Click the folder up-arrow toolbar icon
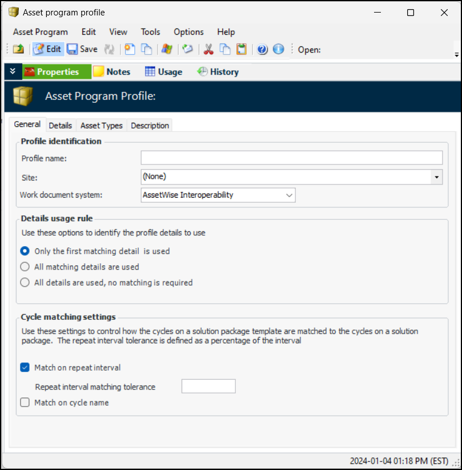This screenshot has height=470, width=462. pos(19,49)
